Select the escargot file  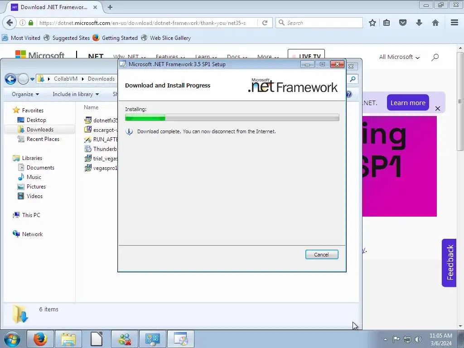tap(101, 130)
